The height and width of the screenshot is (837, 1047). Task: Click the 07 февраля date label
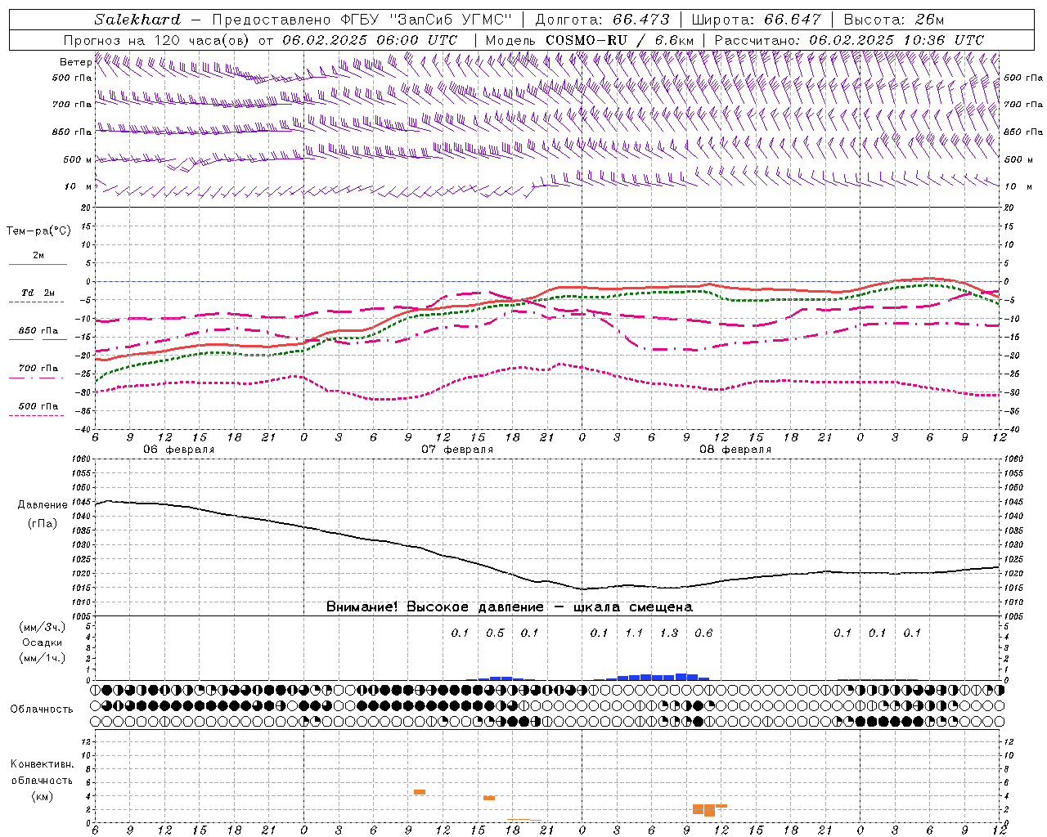(457, 450)
